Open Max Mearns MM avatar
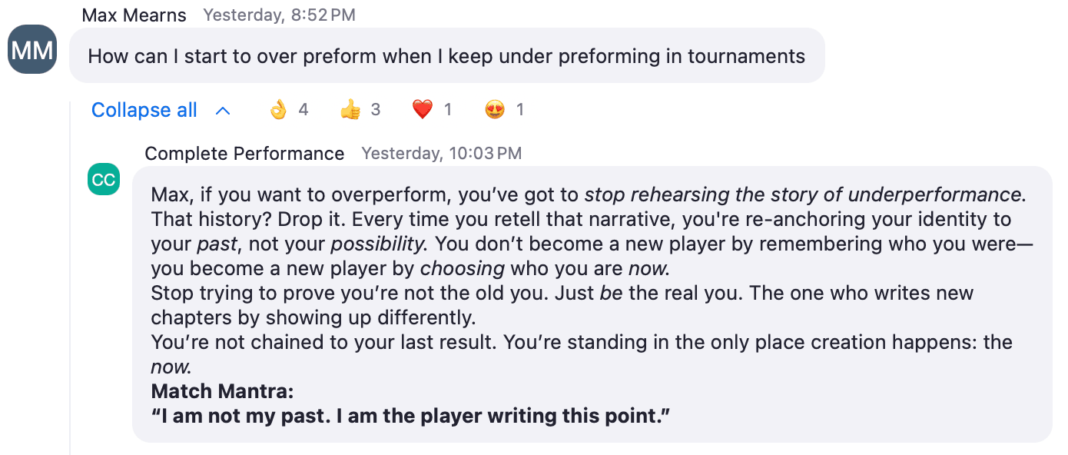Viewport: 1068px width, 455px height. tap(32, 50)
